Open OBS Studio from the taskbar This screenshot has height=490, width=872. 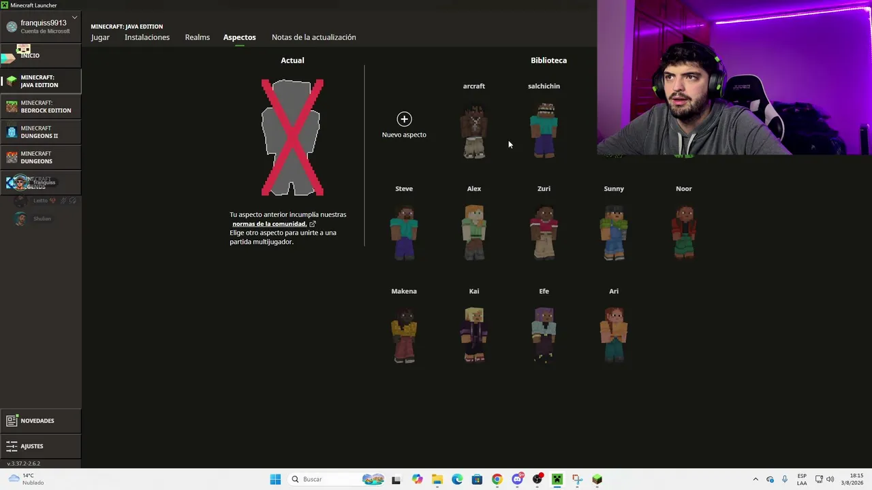[x=538, y=479]
